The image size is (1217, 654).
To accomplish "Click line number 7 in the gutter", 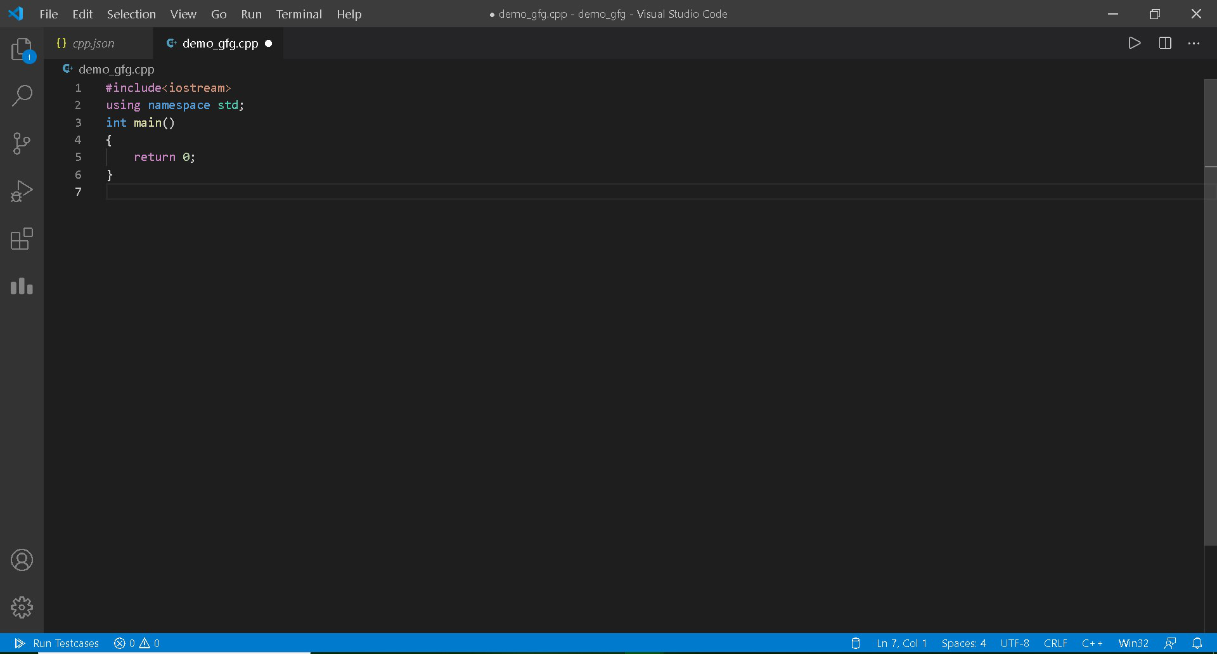I will coord(78,191).
